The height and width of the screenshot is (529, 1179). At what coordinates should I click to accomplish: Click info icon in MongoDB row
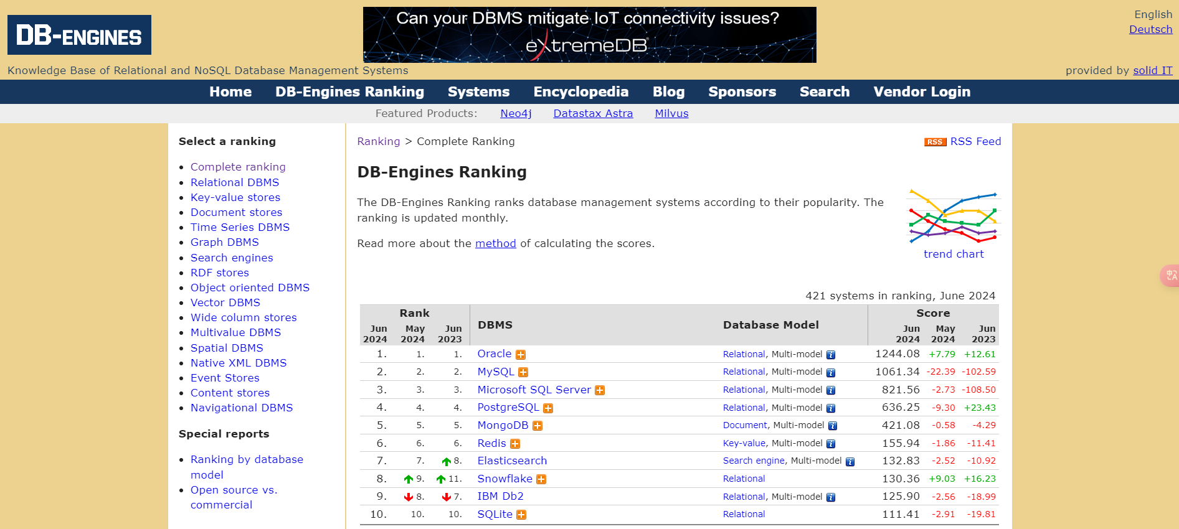click(833, 426)
